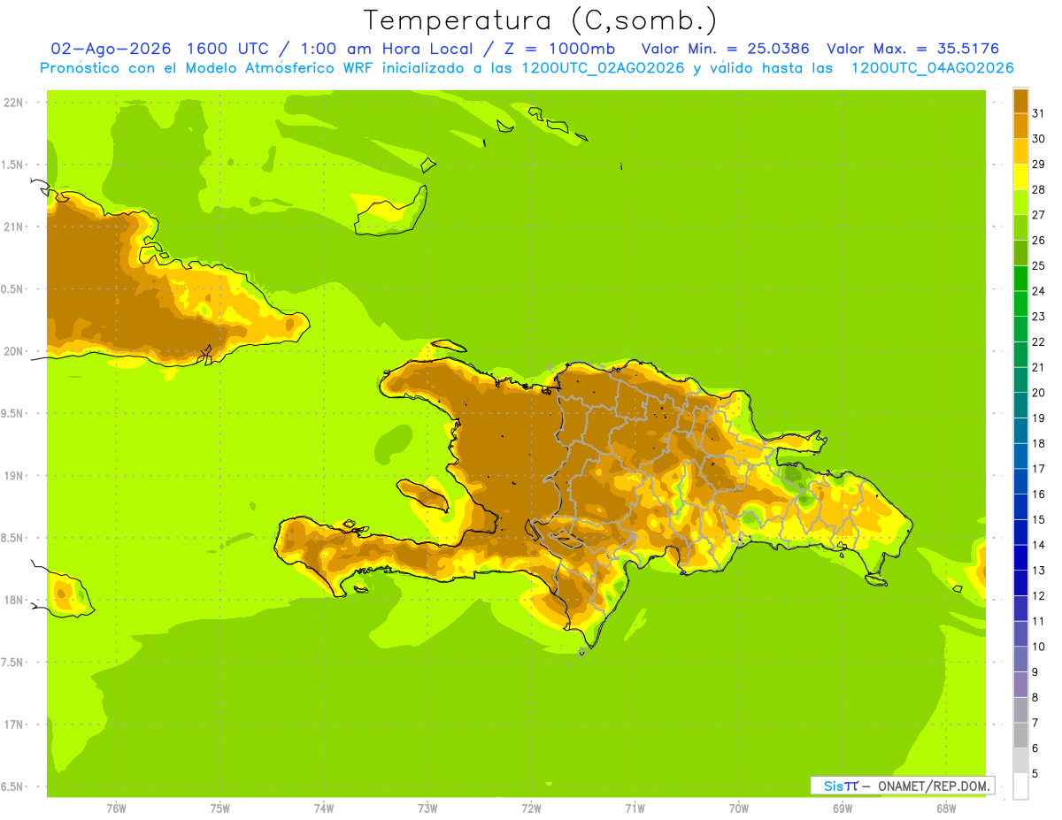Click the 9.5N latitude axis label
This screenshot has height=820, width=1062.
13,413
